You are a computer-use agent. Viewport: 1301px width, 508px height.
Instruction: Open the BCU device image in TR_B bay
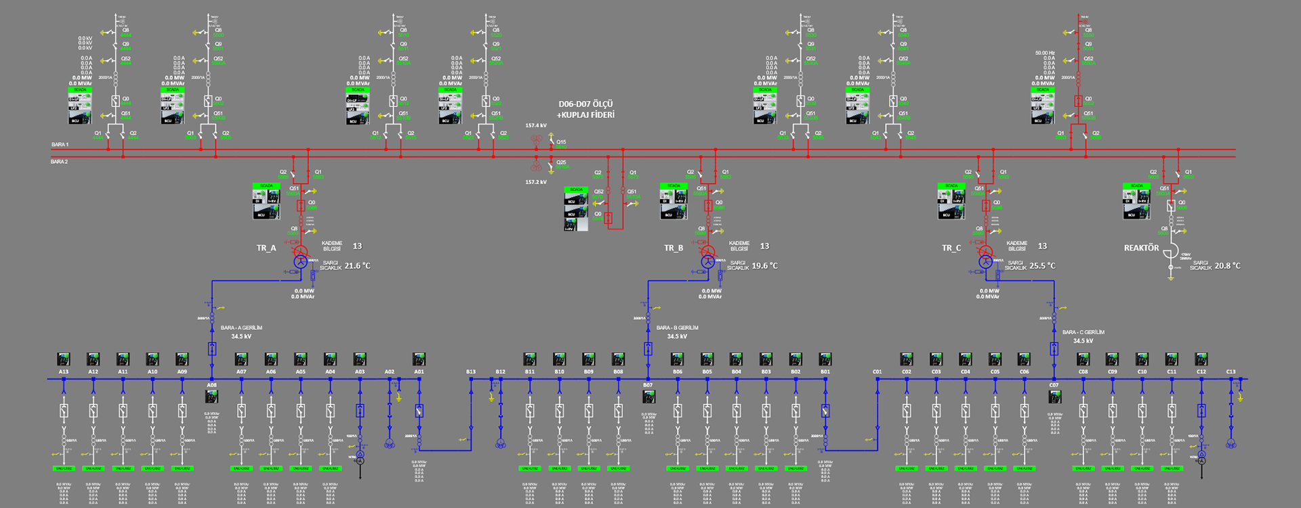click(674, 212)
